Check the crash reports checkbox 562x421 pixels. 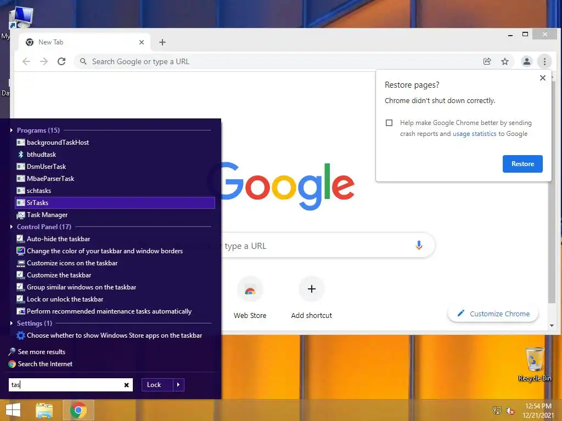(x=389, y=123)
